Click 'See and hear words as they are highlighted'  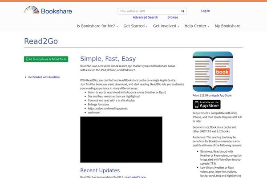click(x=114, y=97)
